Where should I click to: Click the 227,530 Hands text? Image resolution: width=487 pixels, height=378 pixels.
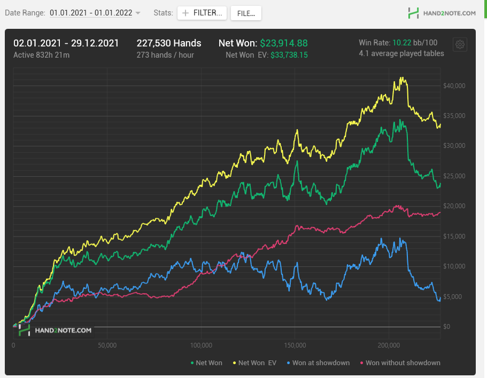[x=169, y=43]
